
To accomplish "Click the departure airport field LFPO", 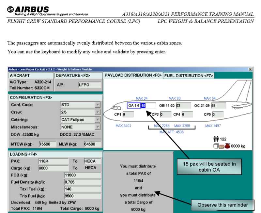I will 90,85.
